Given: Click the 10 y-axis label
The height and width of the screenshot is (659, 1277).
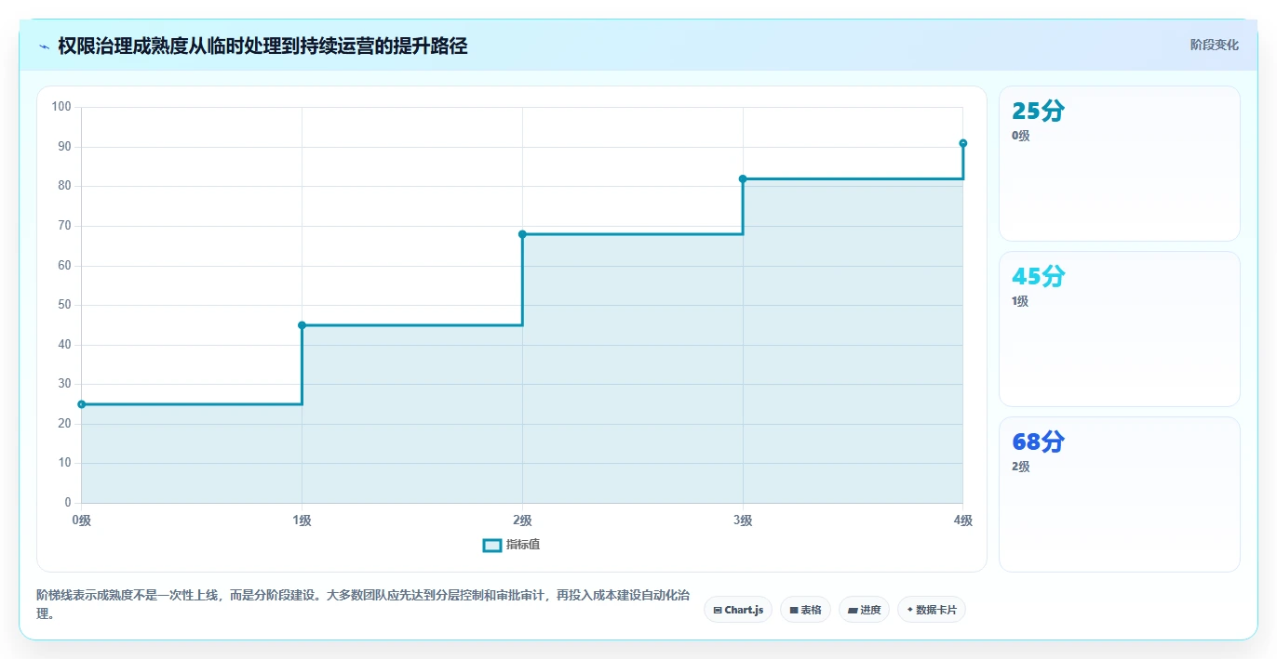Looking at the screenshot, I should tap(64, 463).
